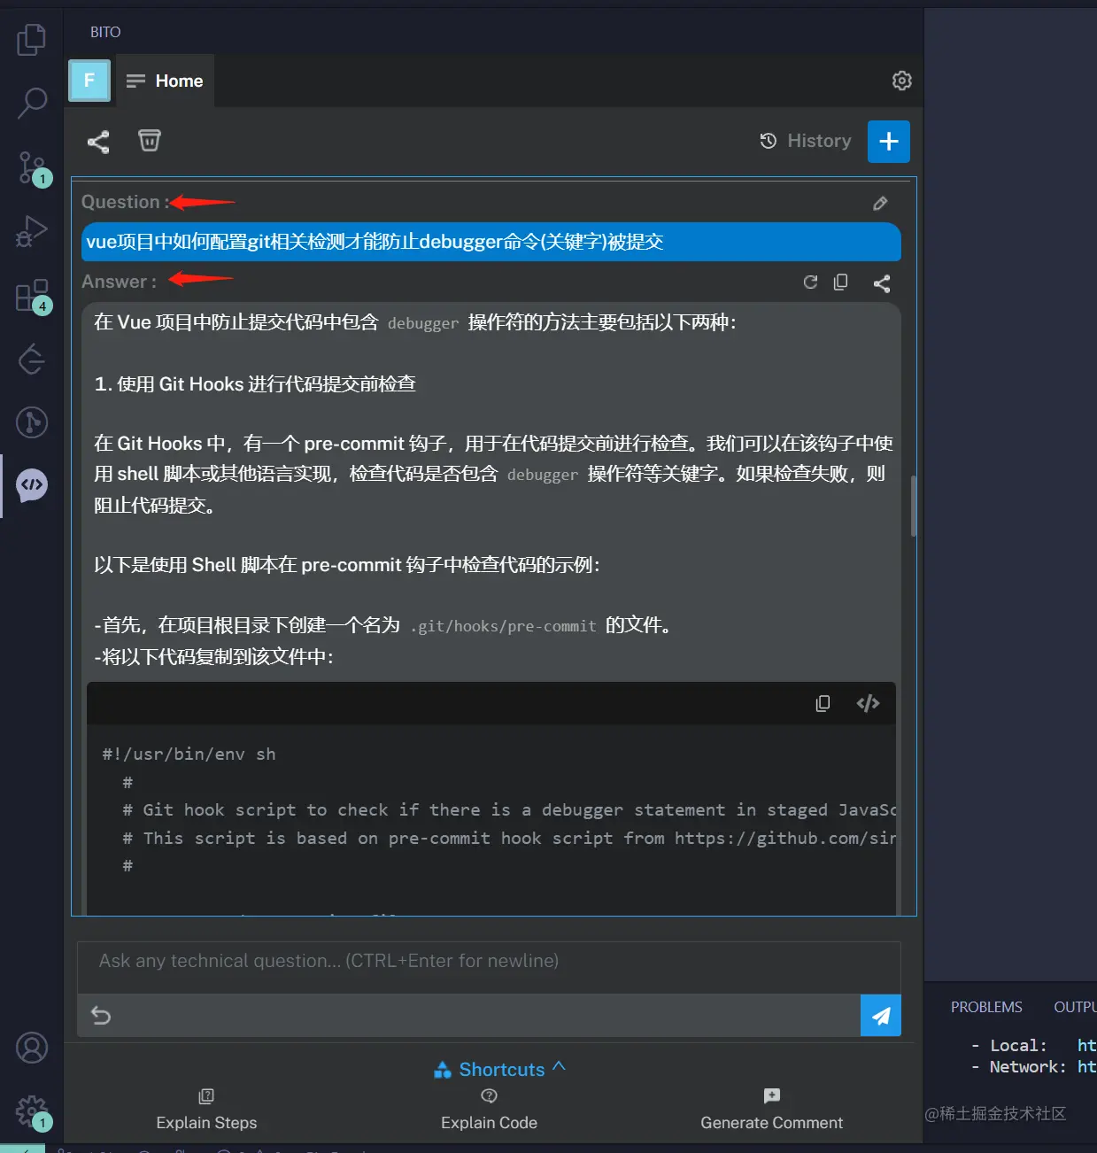Copy the answer text
The width and height of the screenshot is (1097, 1153).
[841, 282]
